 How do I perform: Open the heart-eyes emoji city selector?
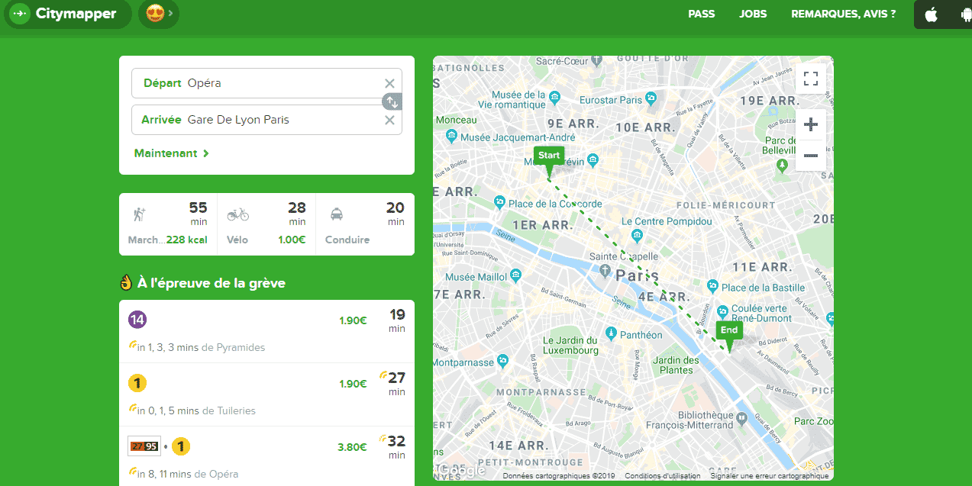tap(159, 14)
